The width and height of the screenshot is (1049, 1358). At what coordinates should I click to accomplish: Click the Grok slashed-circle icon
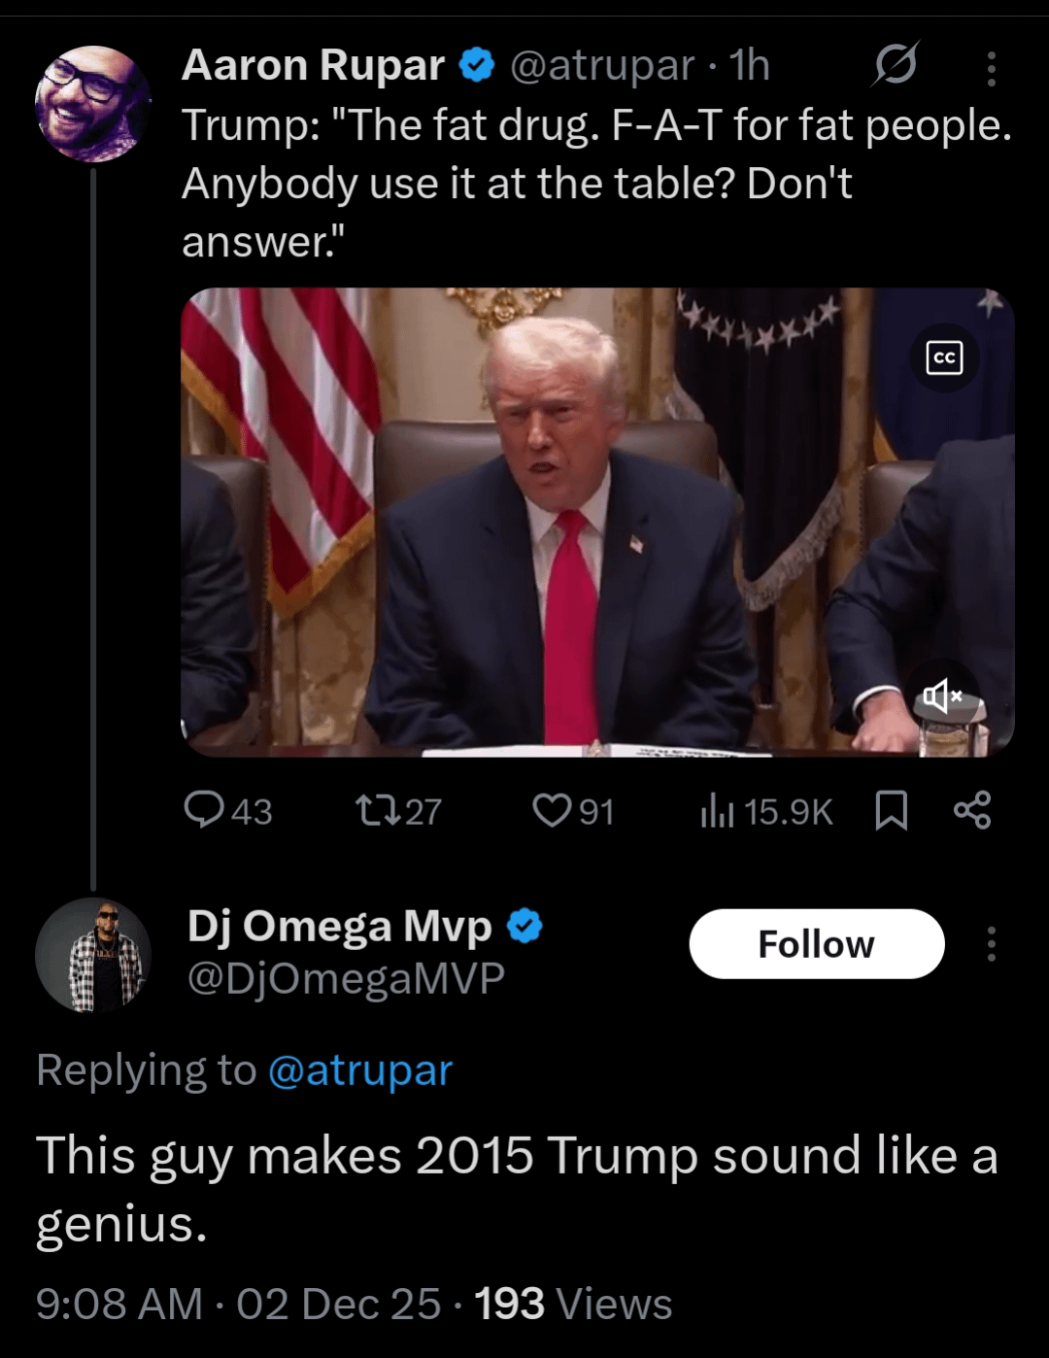click(x=895, y=66)
